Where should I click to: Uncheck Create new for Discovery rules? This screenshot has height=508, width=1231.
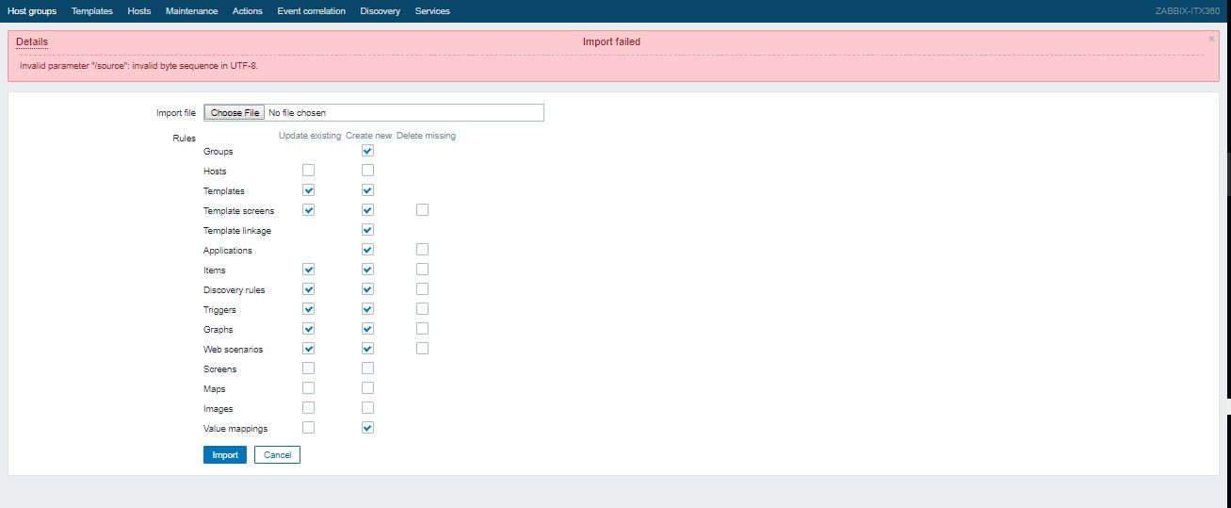click(x=367, y=289)
